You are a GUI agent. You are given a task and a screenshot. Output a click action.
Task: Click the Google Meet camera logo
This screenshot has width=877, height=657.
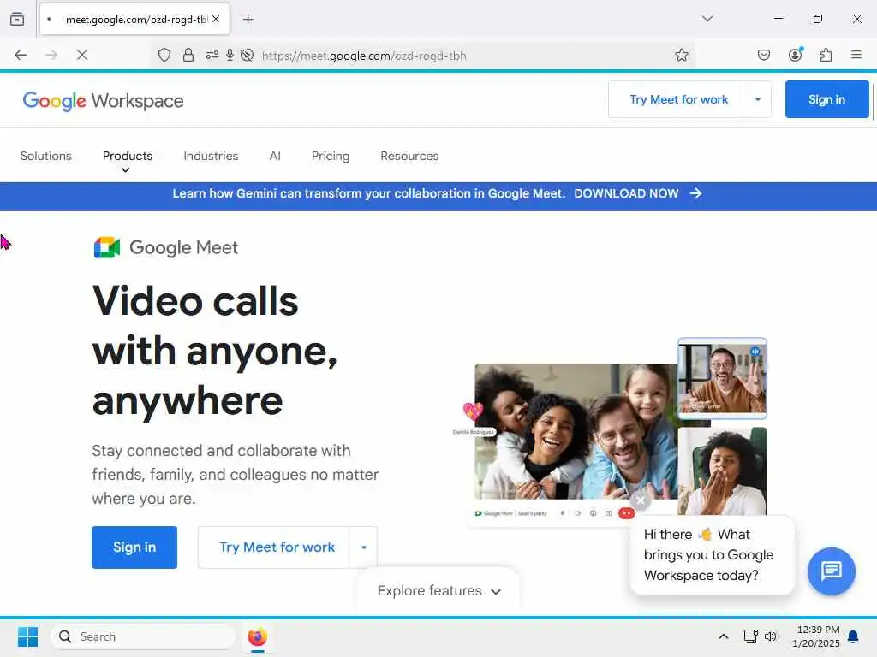[107, 247]
